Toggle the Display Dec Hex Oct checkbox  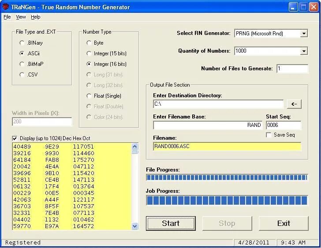[x=15, y=138]
